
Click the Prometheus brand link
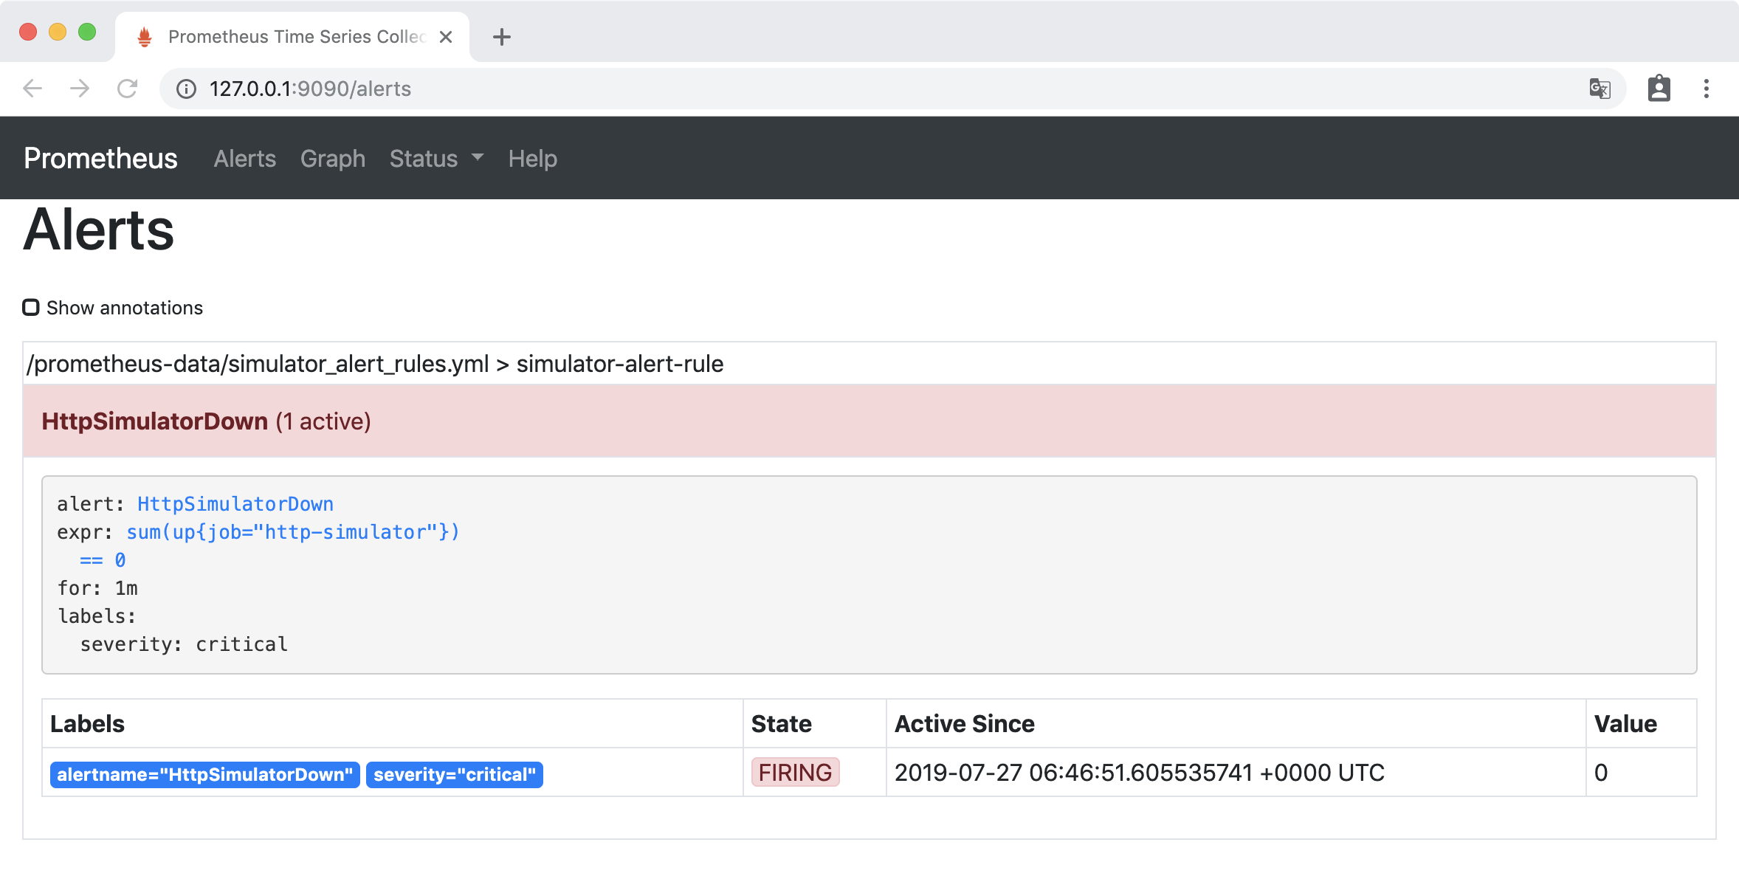(100, 159)
